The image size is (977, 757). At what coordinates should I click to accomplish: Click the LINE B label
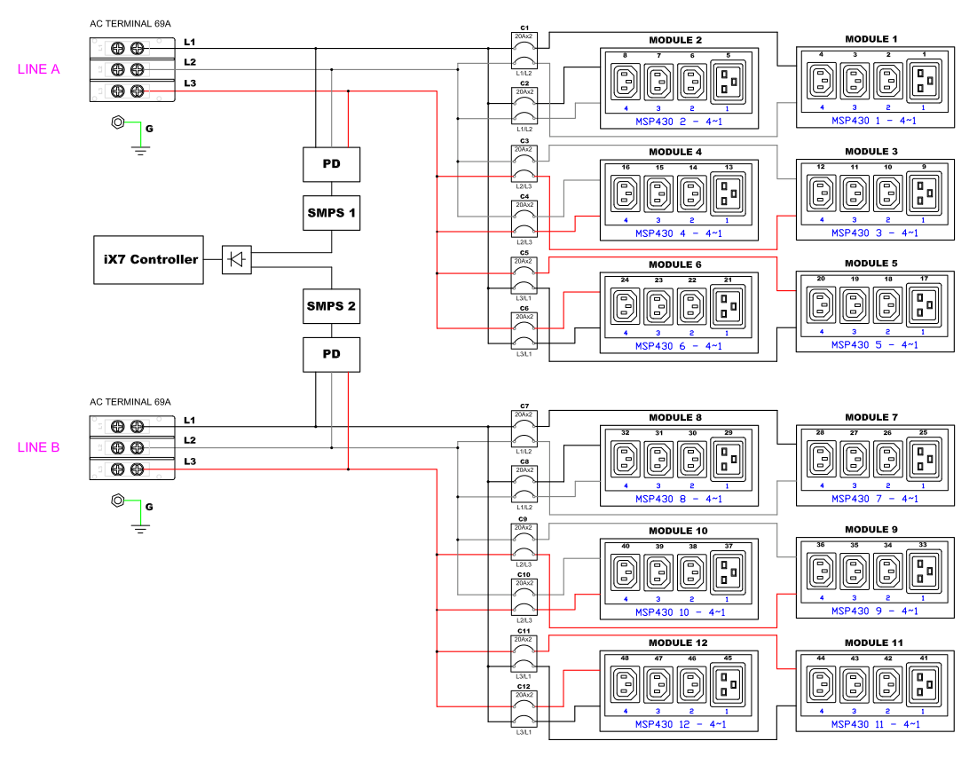point(39,447)
